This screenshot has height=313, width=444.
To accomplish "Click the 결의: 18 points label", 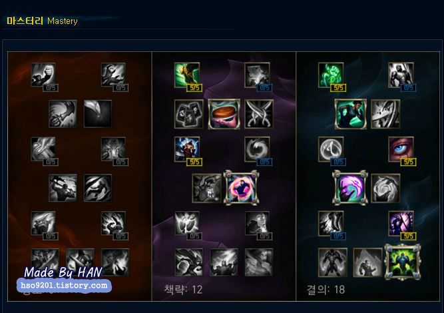I will coord(326,290).
